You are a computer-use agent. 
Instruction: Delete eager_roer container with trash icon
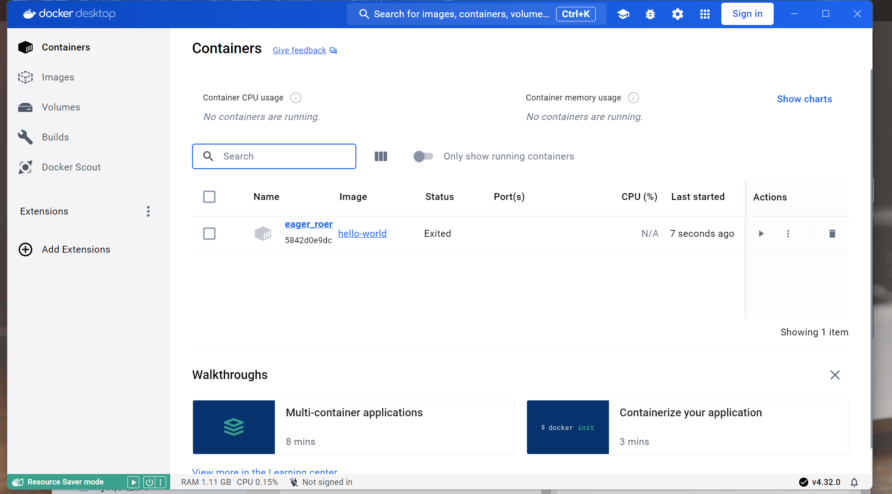click(832, 234)
